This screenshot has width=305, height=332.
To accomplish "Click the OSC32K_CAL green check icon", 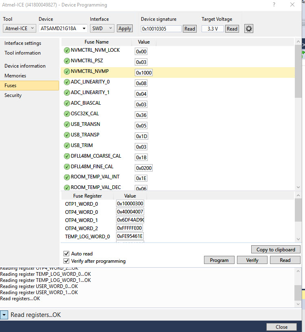I will pyautogui.click(x=67, y=114).
